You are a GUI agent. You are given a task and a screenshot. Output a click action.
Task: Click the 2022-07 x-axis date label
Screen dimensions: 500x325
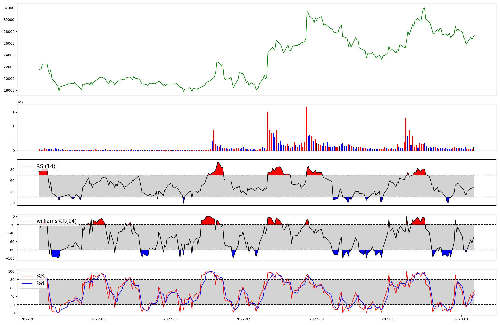point(243,319)
